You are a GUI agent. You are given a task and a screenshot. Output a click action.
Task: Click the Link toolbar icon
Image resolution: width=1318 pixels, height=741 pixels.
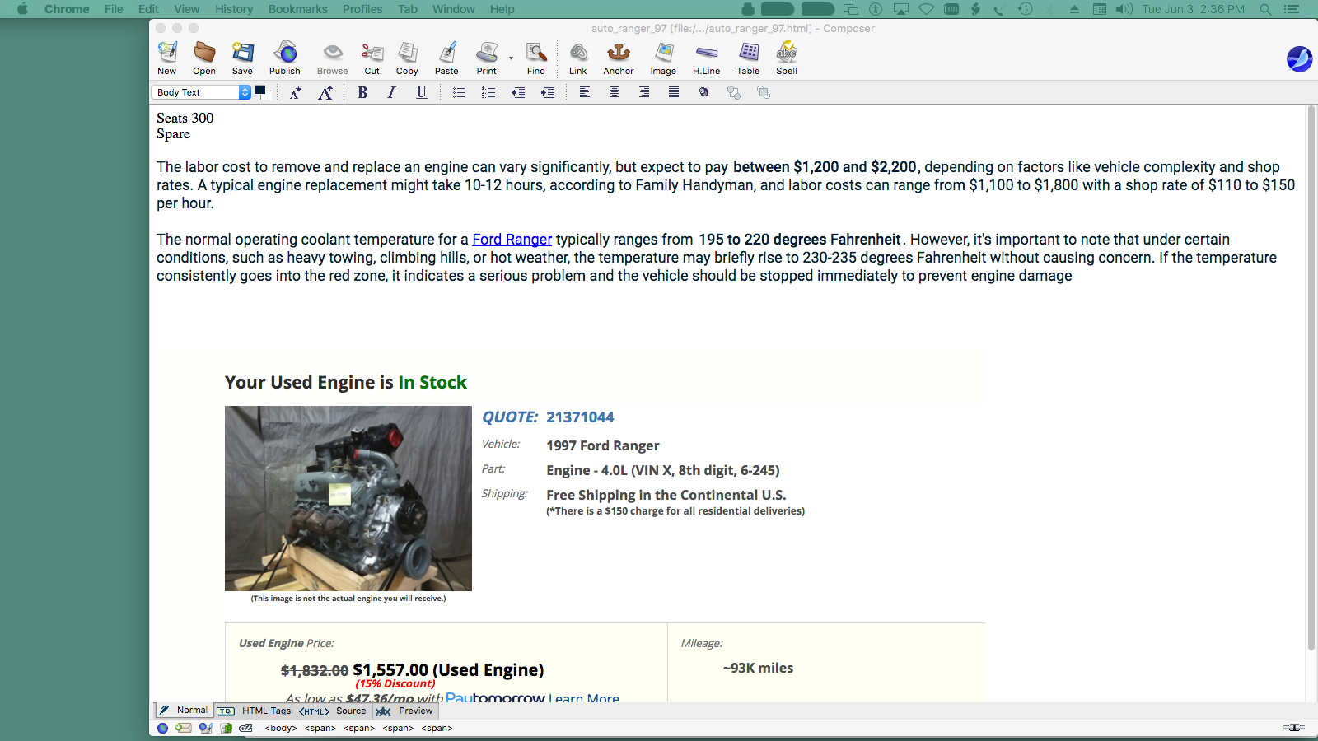point(578,58)
